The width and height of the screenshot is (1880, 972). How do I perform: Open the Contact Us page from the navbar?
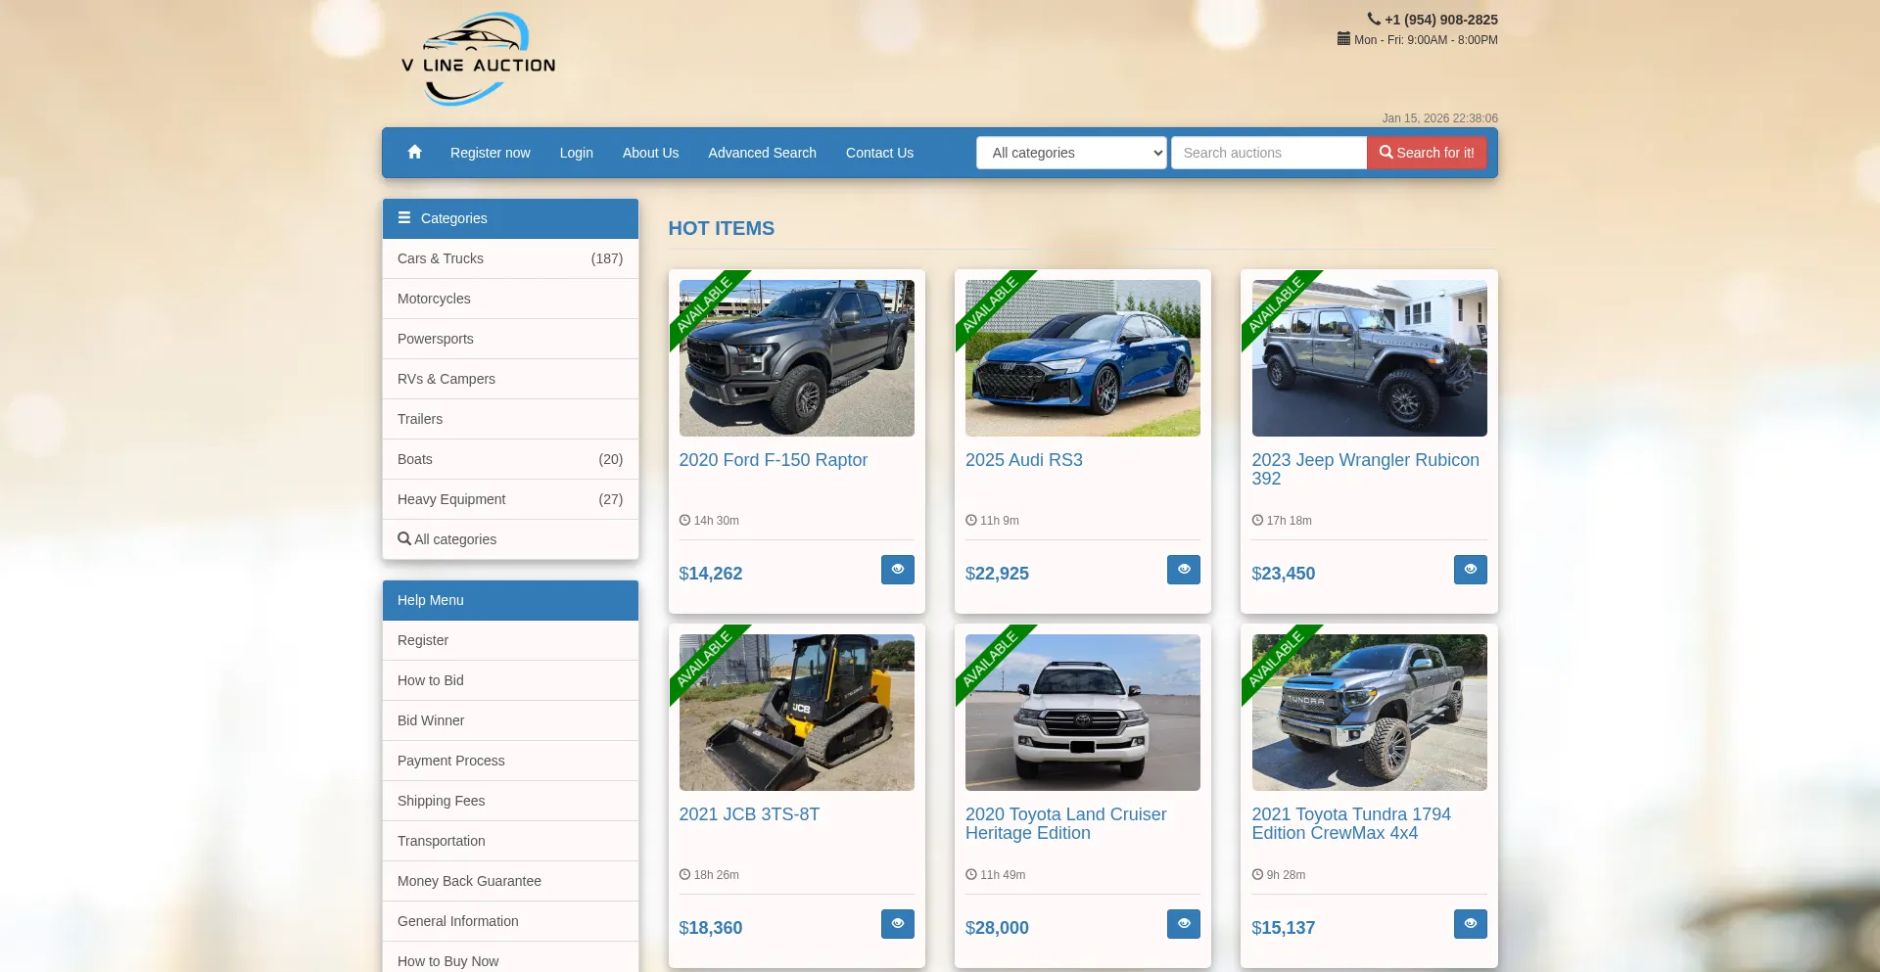878,153
